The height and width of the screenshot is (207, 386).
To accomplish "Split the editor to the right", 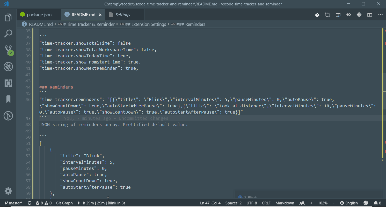I will coord(370,15).
